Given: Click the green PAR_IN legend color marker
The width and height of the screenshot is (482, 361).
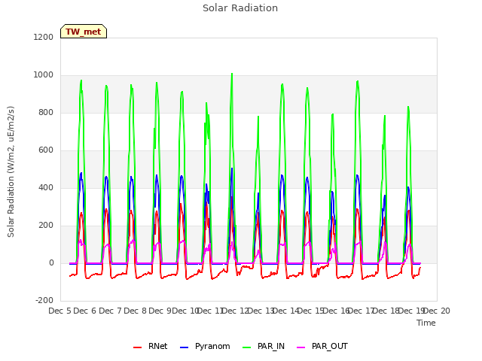Looking at the screenshot, I should (247, 347).
